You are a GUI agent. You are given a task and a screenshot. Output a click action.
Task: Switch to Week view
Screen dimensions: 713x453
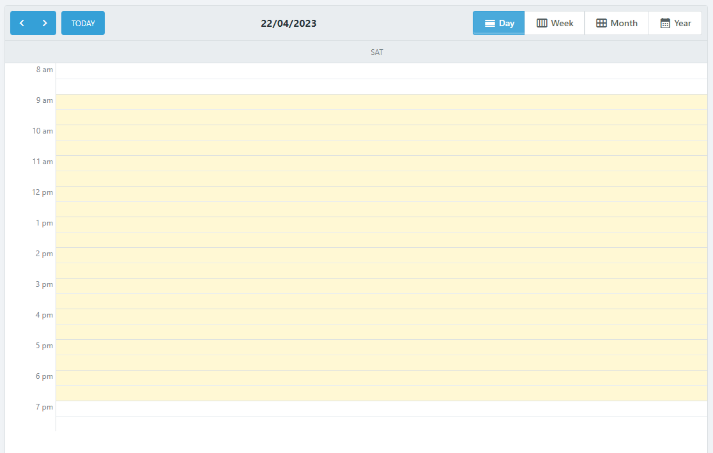coord(555,23)
